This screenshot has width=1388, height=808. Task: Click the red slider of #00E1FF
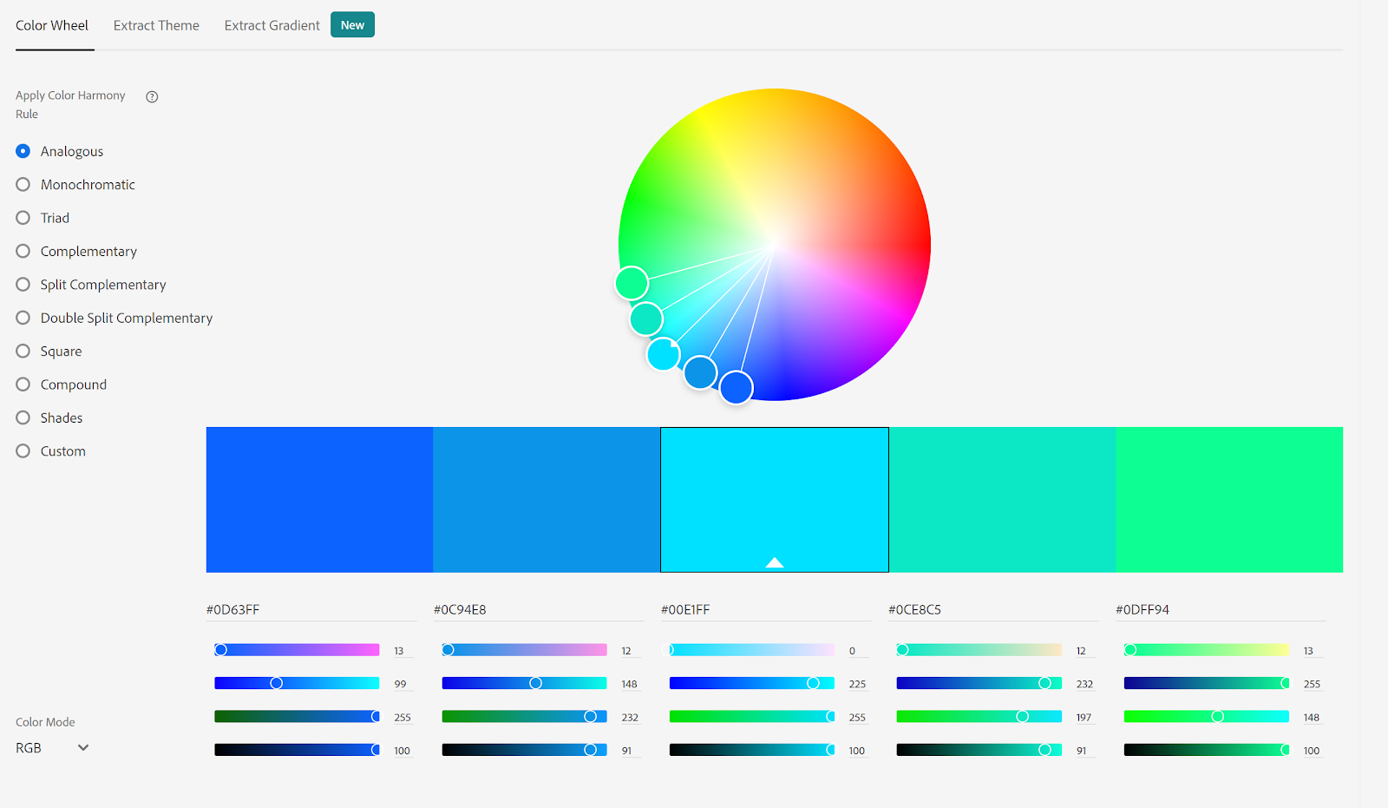pos(751,650)
